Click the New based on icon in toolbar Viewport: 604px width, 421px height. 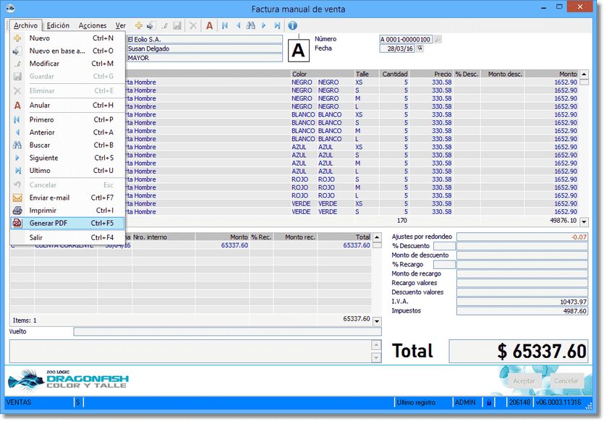(x=150, y=26)
